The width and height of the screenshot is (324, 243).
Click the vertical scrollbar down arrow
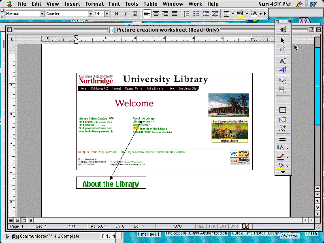click(318, 195)
